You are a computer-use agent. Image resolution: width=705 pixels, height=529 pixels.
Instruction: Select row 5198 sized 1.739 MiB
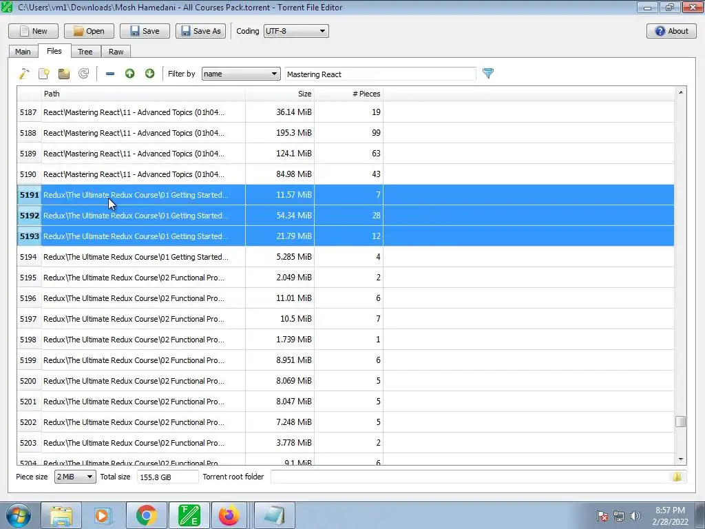[x=346, y=340]
